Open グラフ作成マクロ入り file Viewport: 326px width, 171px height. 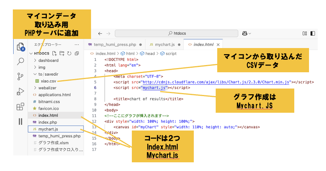point(60,150)
